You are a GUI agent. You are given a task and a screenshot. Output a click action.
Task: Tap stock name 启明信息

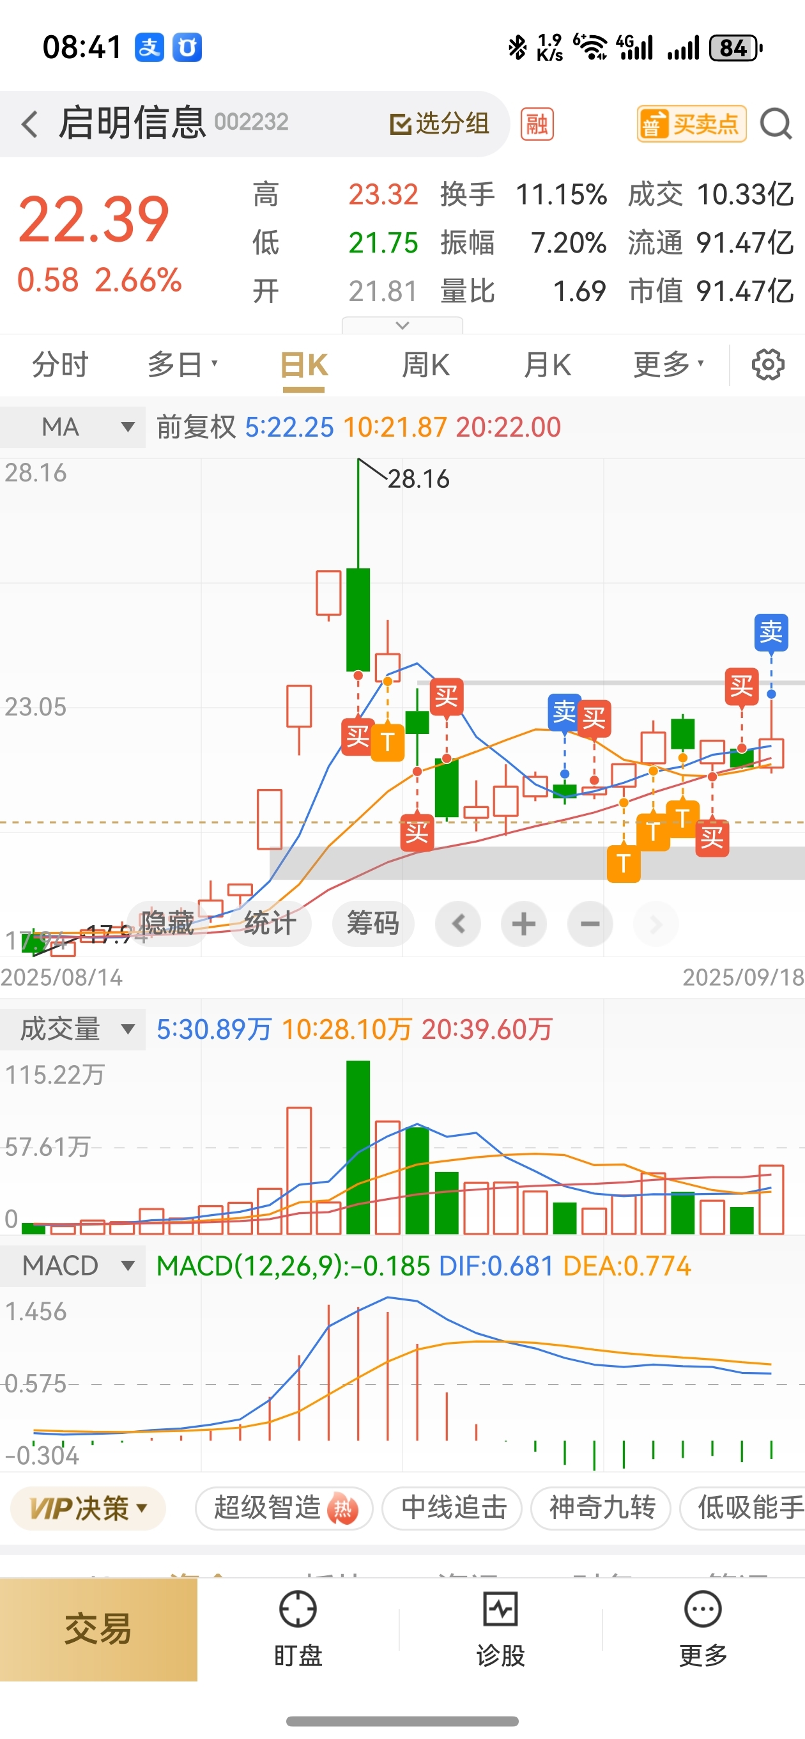pos(132,123)
